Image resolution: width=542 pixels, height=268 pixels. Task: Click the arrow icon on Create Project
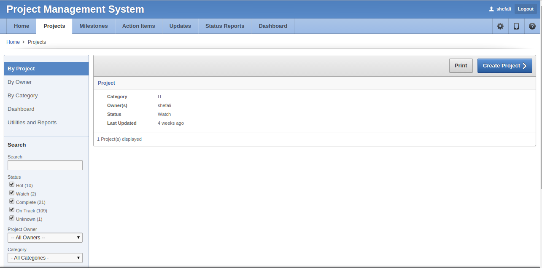pyautogui.click(x=525, y=66)
